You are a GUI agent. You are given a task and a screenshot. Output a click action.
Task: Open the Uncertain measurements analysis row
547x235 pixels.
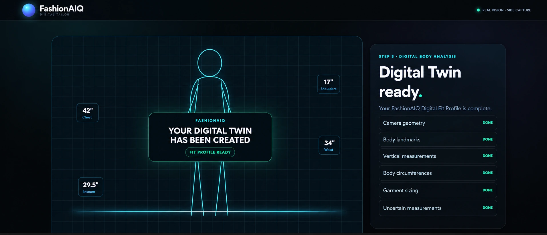(438, 208)
